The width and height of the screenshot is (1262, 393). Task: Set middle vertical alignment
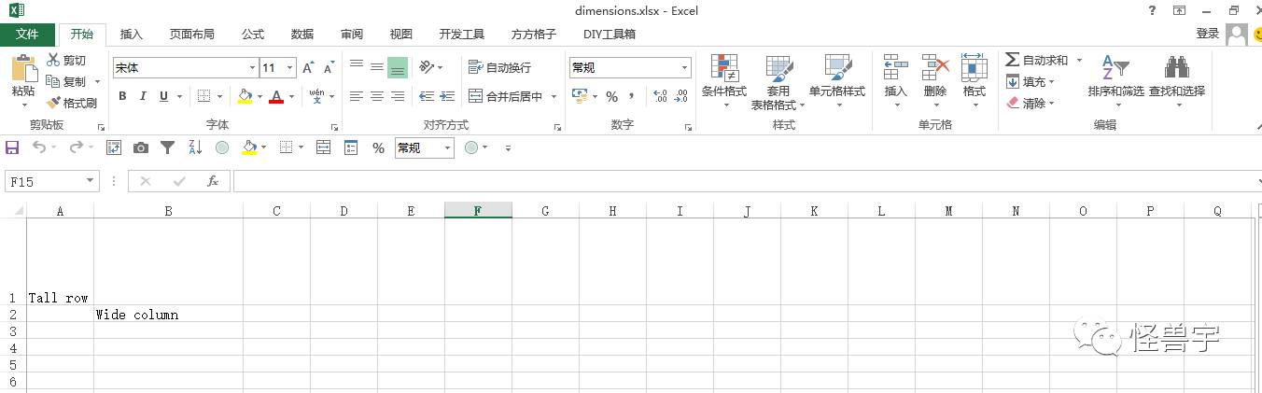[377, 67]
